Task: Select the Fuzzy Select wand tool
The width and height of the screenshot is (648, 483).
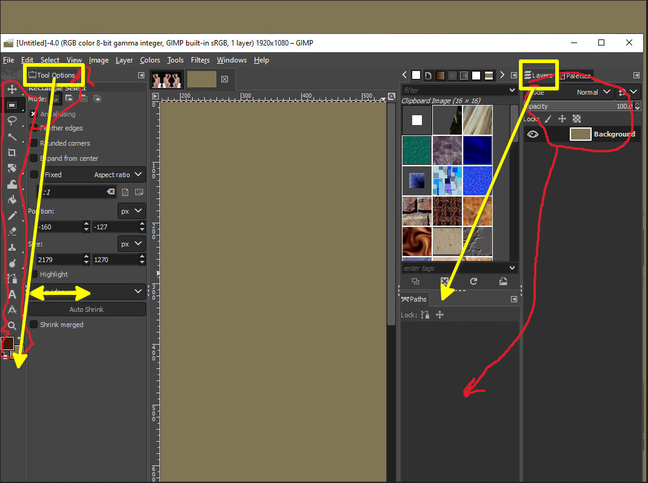Action: (x=12, y=137)
